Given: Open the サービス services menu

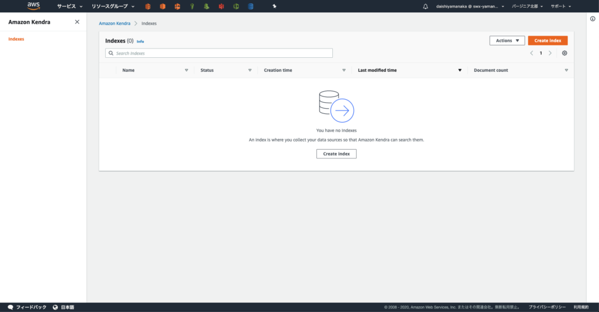Looking at the screenshot, I should coord(69,6).
